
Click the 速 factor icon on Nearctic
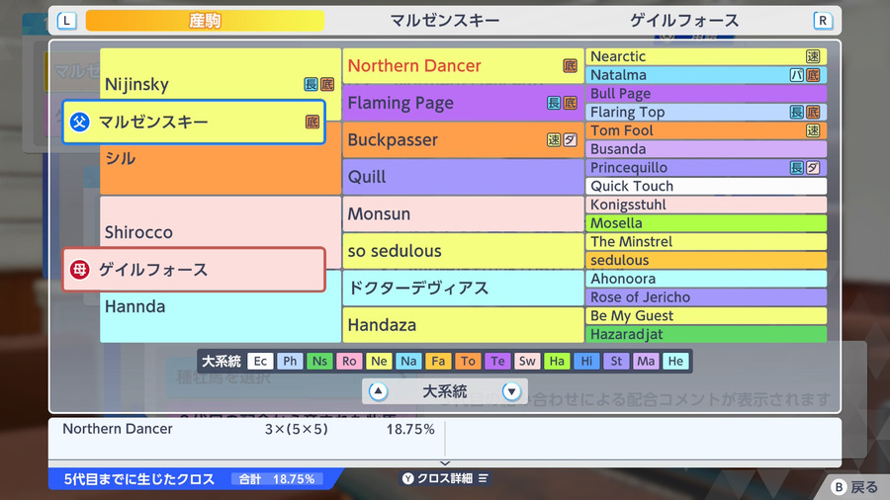click(x=813, y=56)
